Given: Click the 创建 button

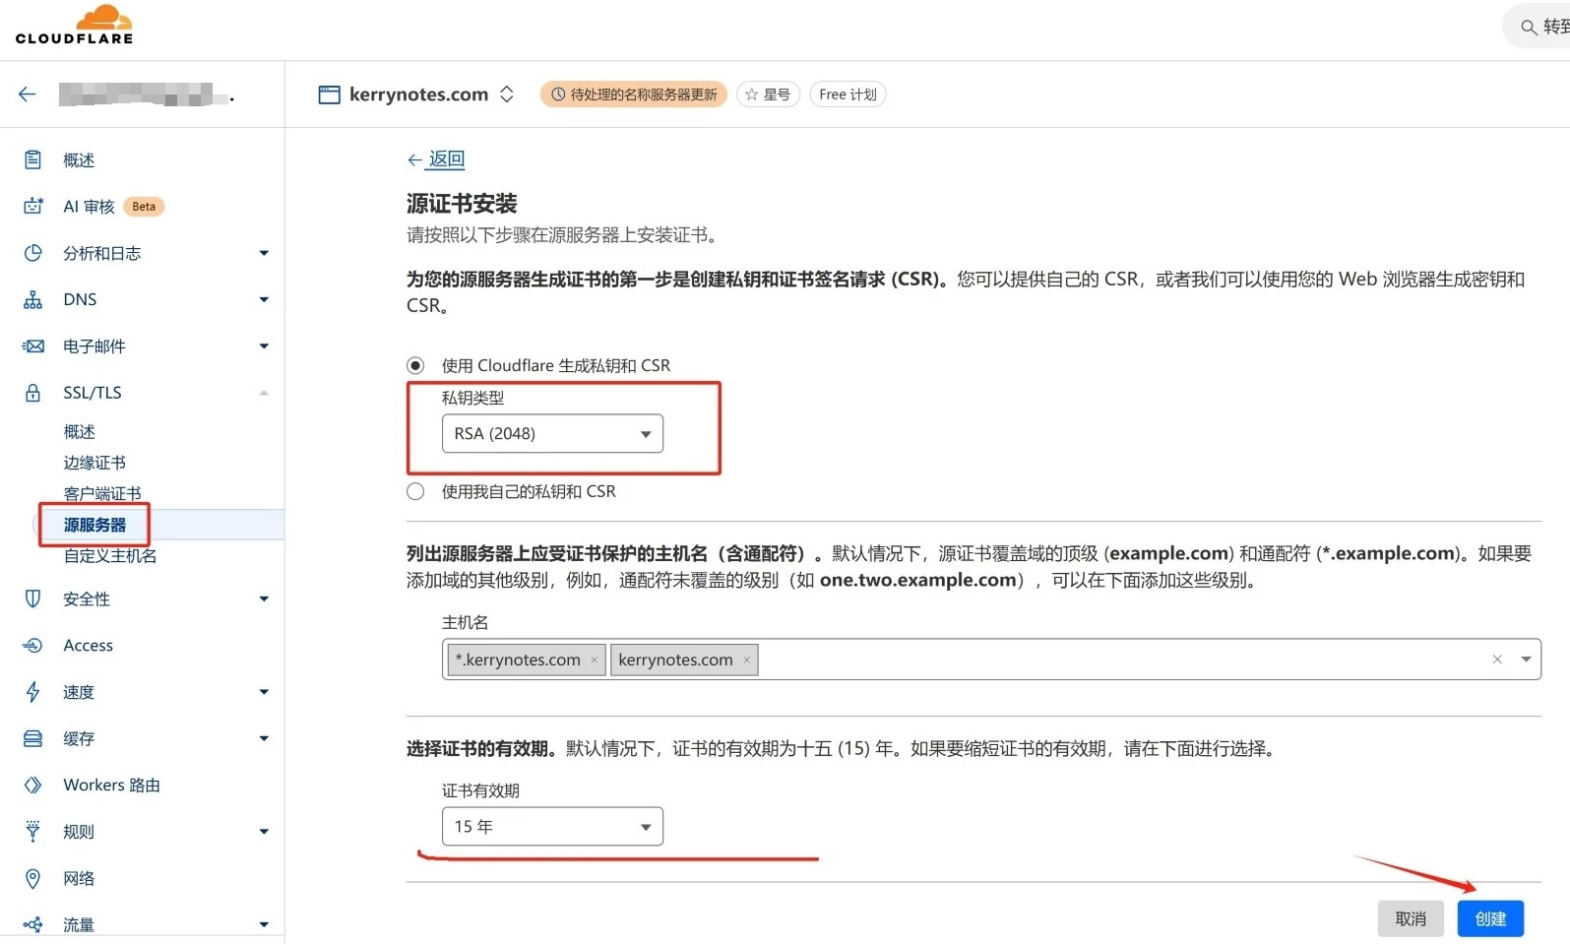Looking at the screenshot, I should pyautogui.click(x=1490, y=918).
